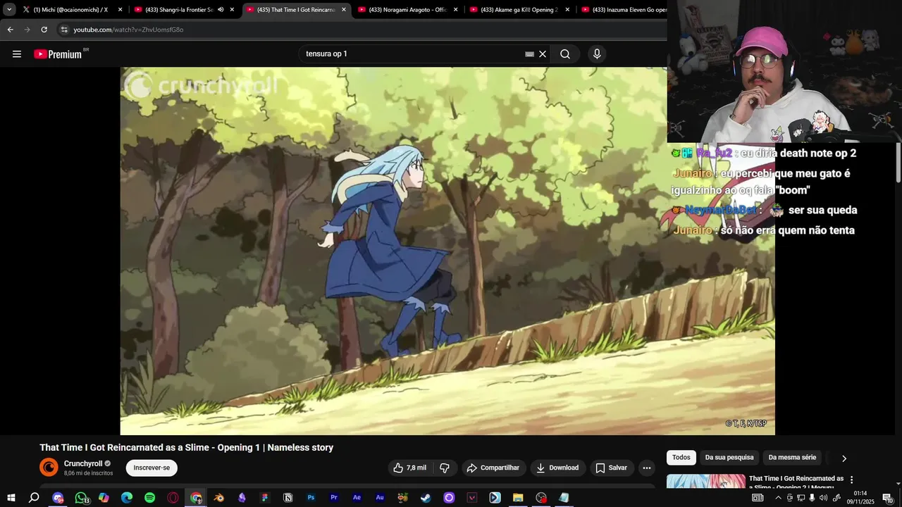
Task: Start voice search with the microphone icon
Action: click(x=597, y=54)
